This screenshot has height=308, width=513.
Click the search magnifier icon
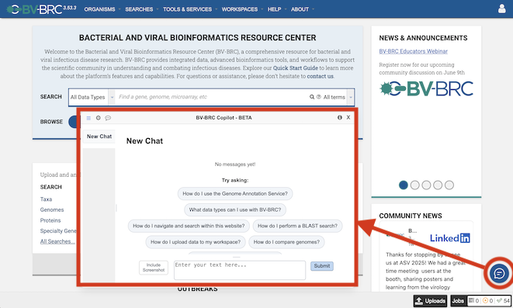click(x=312, y=97)
